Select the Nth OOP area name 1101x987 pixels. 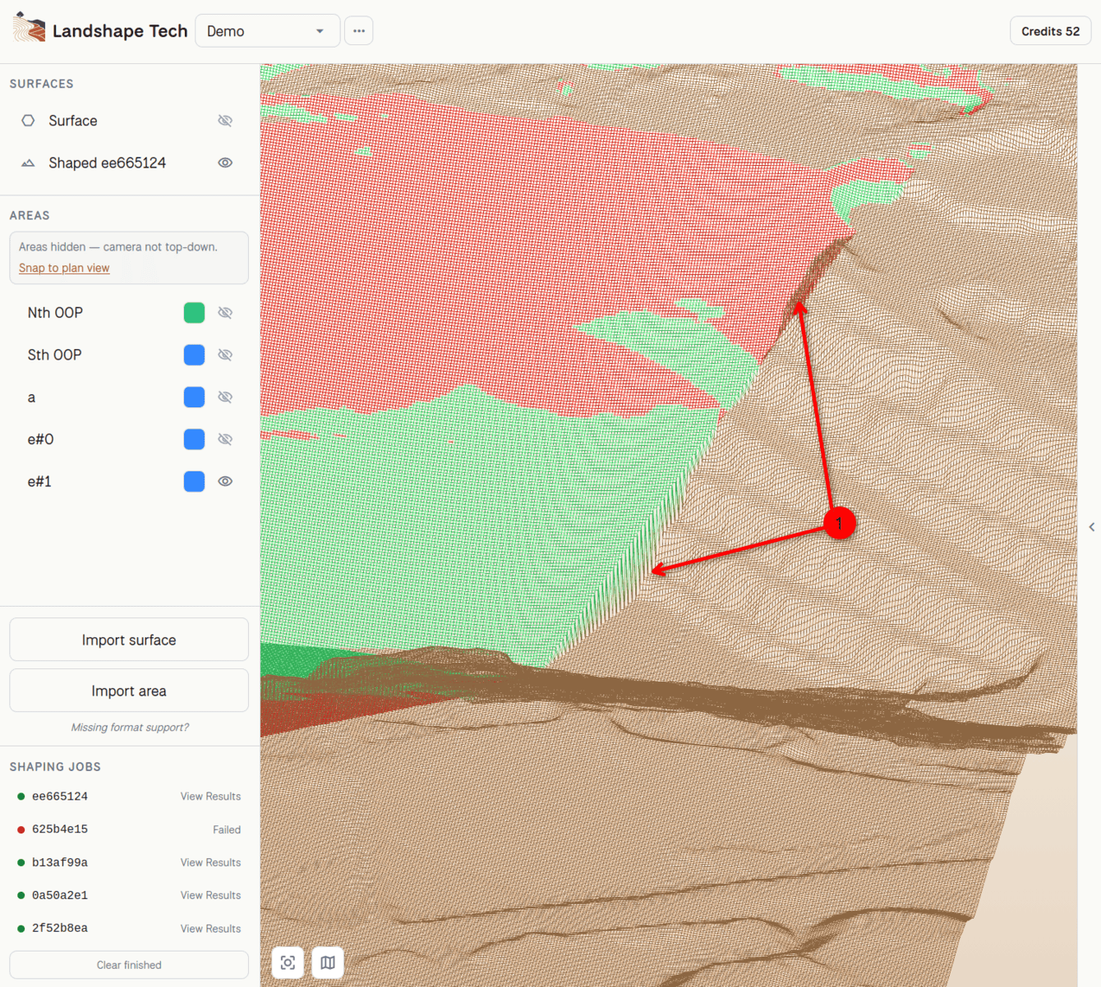(55, 313)
